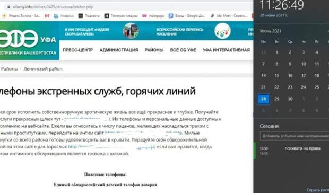Select June 16 in the calendar
Image resolution: width=329 pixels, height=193 pixels.
pyautogui.click(x=290, y=76)
